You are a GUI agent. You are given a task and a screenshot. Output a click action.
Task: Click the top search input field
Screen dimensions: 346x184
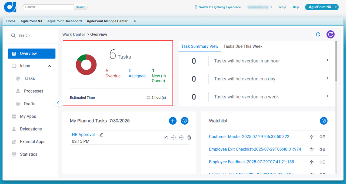pos(48,7)
